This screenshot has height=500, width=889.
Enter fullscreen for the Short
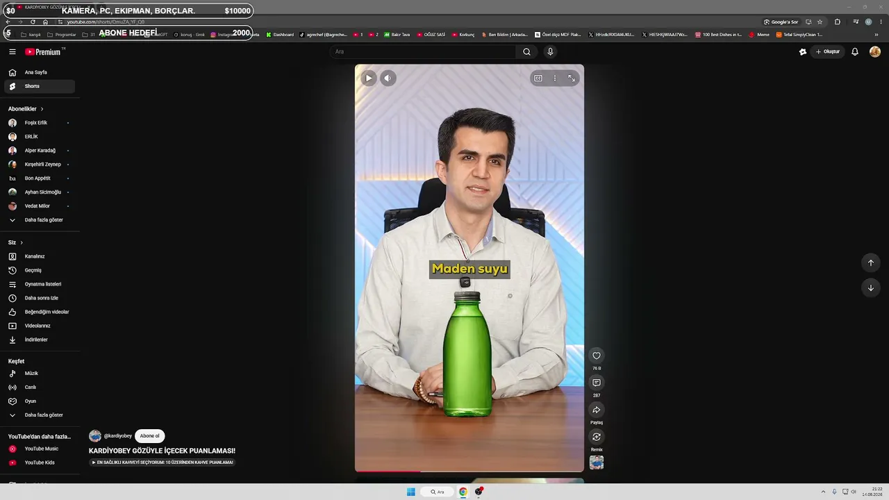572,78
